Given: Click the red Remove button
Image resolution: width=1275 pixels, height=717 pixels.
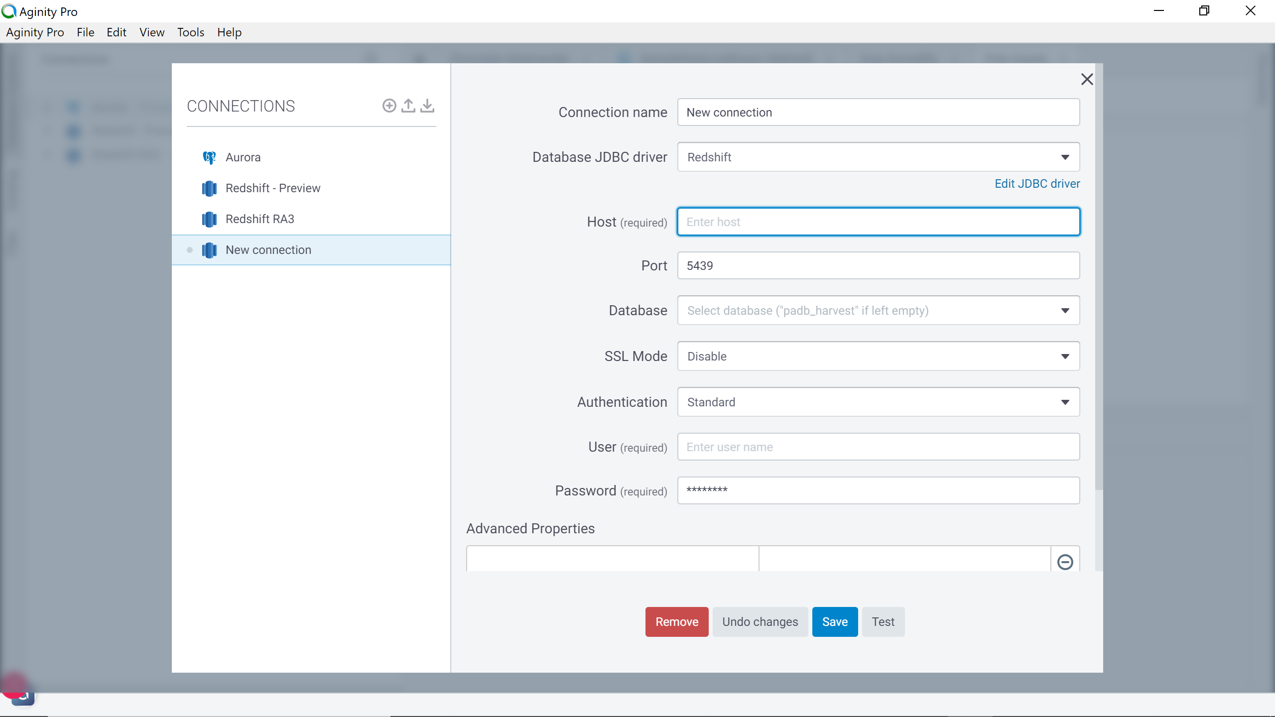Looking at the screenshot, I should click(676, 622).
